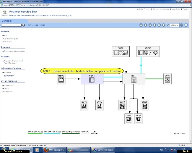Select the lamp component left of 2633
Screen dimensions: 192x153
tap(128, 119)
